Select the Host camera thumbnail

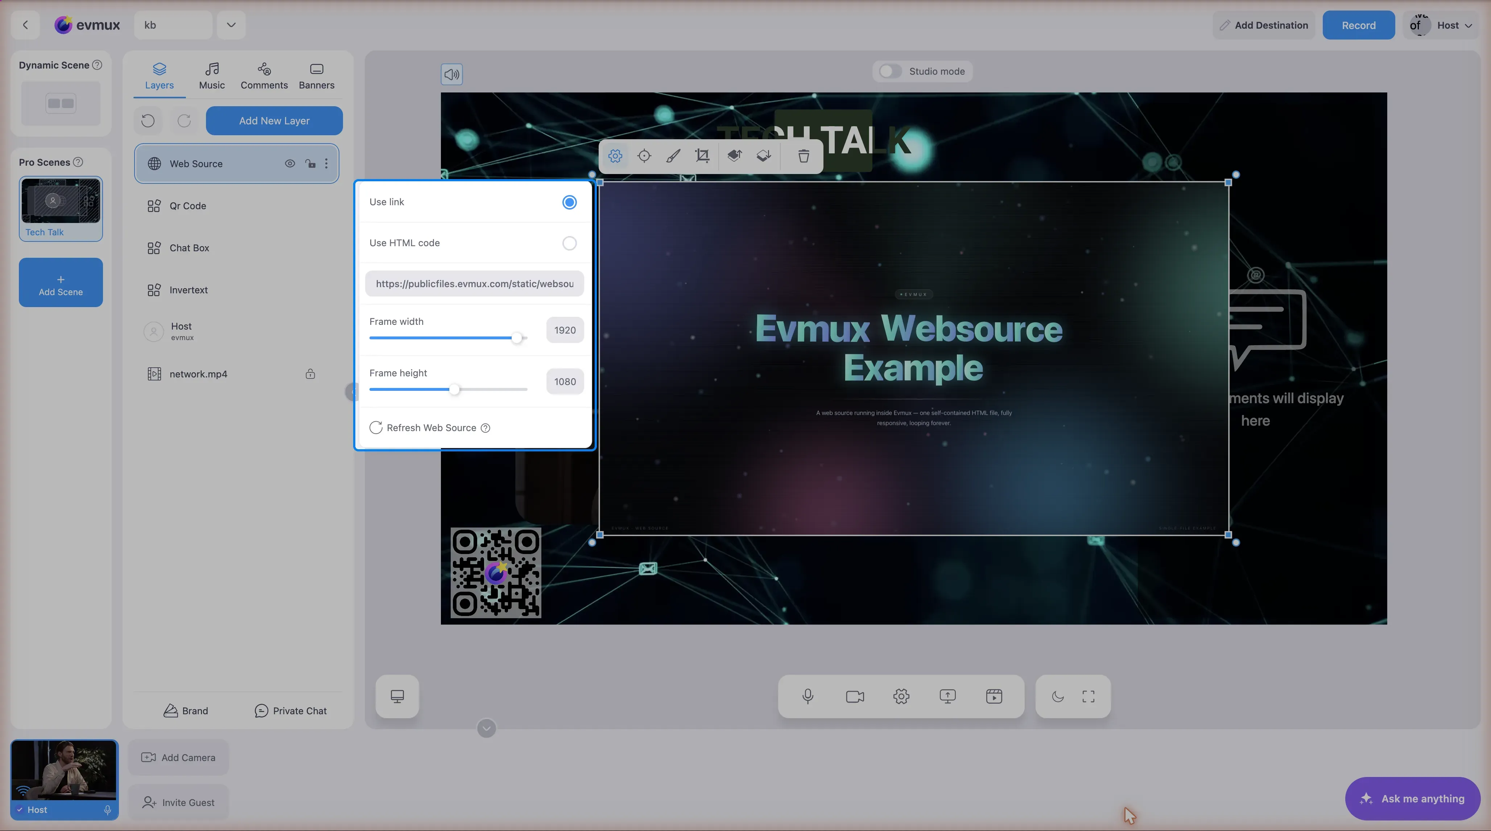click(64, 780)
